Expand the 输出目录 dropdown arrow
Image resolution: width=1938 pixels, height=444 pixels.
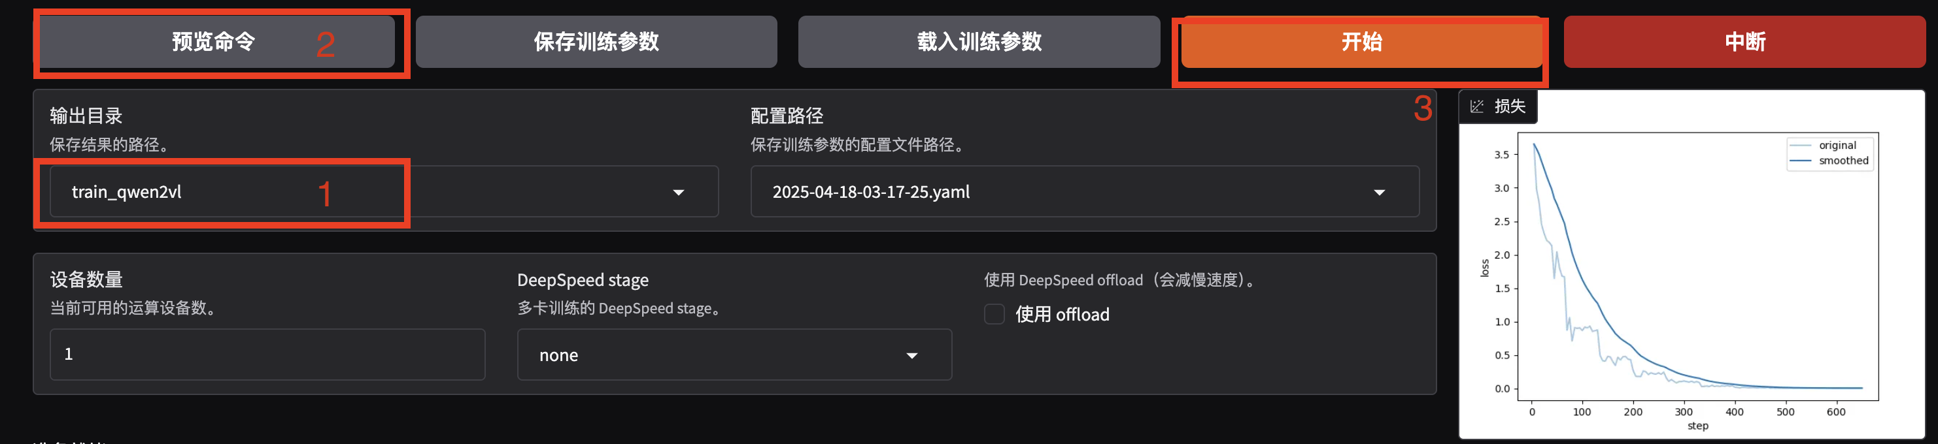click(x=679, y=193)
